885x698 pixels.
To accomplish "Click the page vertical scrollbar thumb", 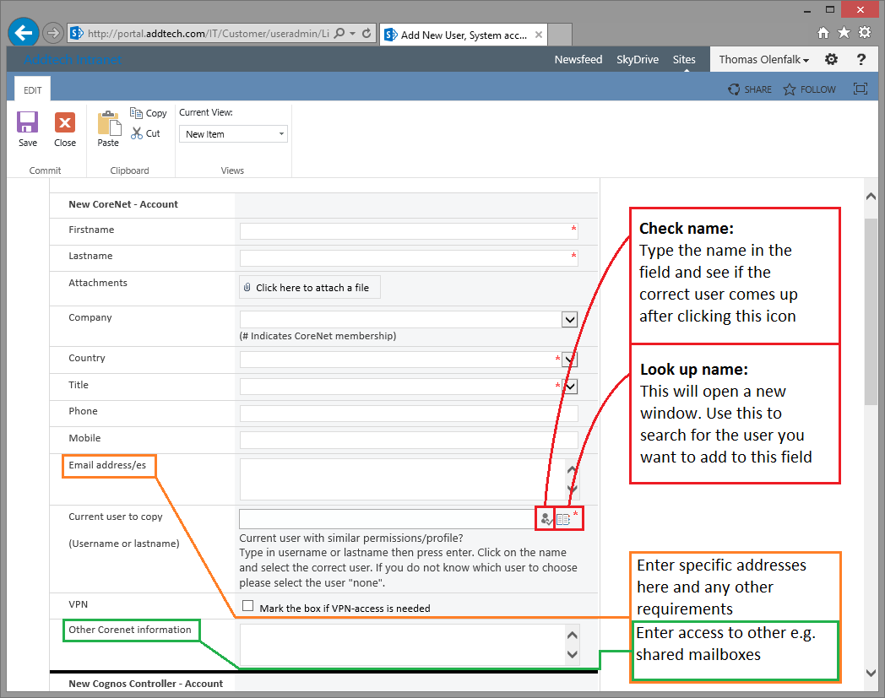I will tap(871, 311).
